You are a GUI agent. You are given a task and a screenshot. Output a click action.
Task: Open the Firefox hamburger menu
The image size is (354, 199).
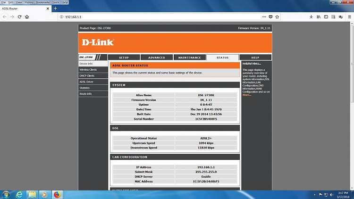click(349, 17)
